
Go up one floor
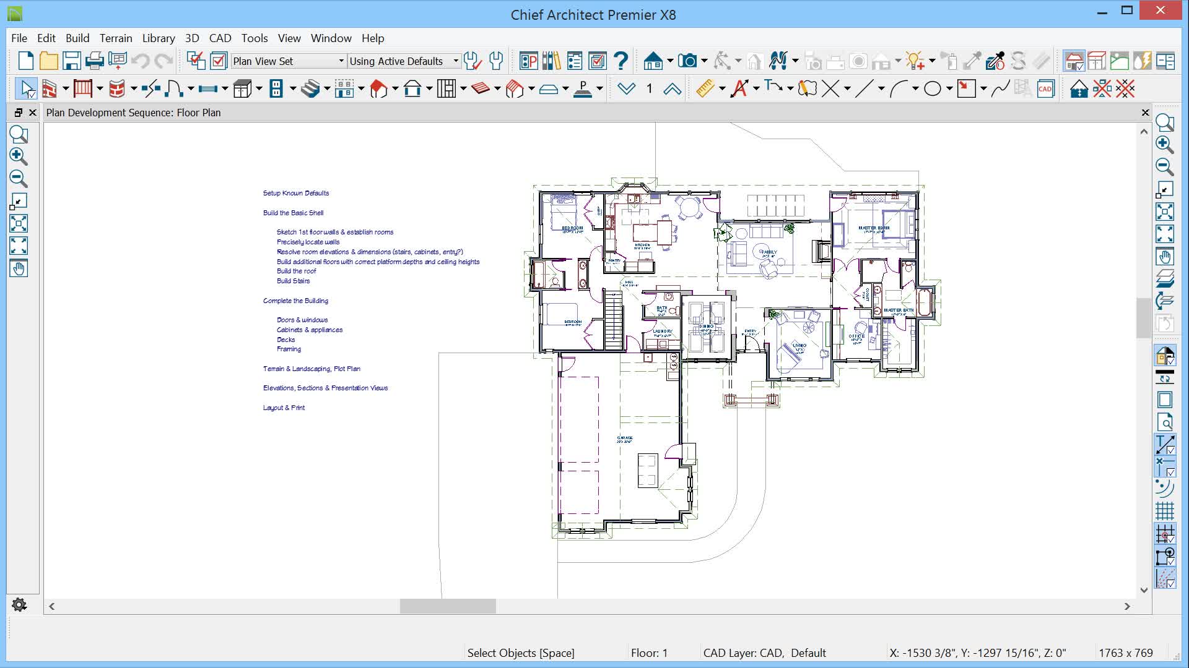coord(672,89)
